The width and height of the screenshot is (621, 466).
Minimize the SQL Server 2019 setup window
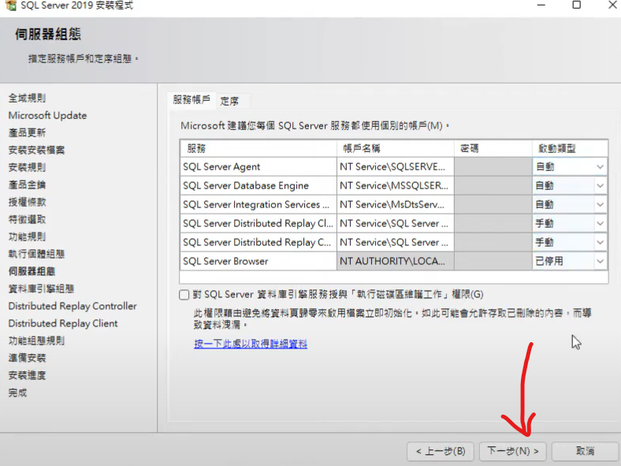click(x=541, y=6)
